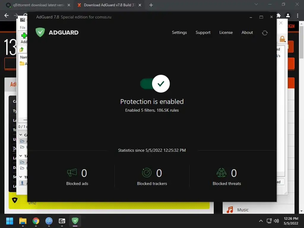Open Google Chrome from the taskbar
Viewport: 304px width, 228px height.
pyautogui.click(x=36, y=221)
